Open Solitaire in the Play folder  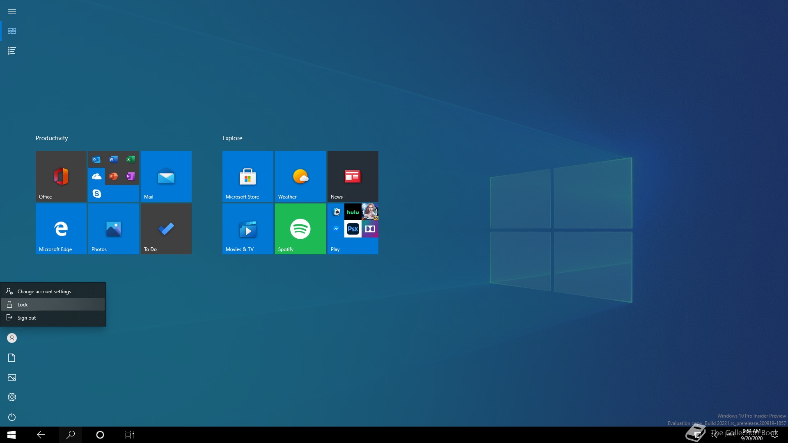336,212
